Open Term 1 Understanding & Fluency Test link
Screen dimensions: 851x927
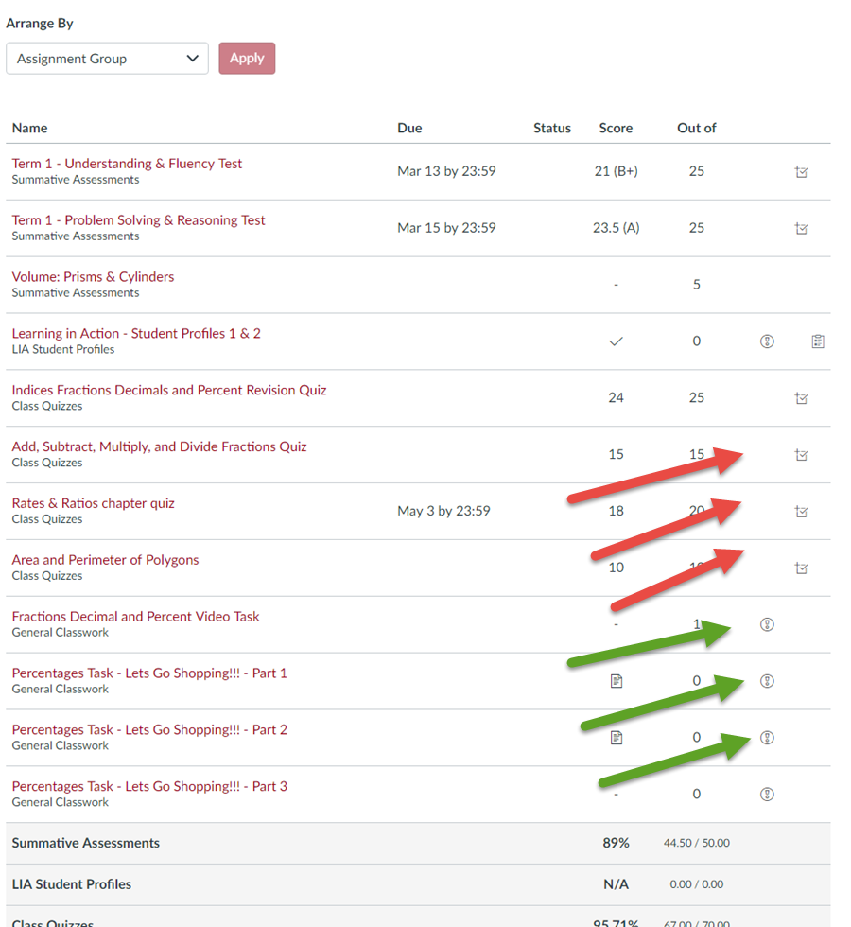(127, 164)
